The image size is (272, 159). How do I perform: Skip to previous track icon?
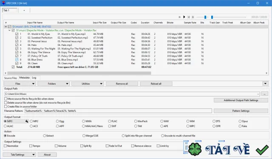coord(189,17)
